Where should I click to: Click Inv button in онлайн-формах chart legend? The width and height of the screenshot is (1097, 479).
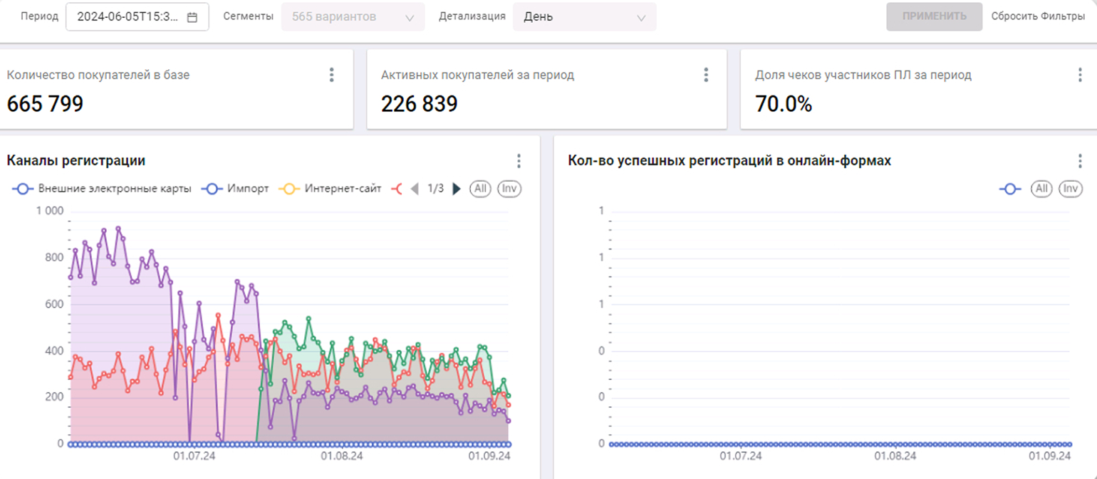pyautogui.click(x=1069, y=189)
